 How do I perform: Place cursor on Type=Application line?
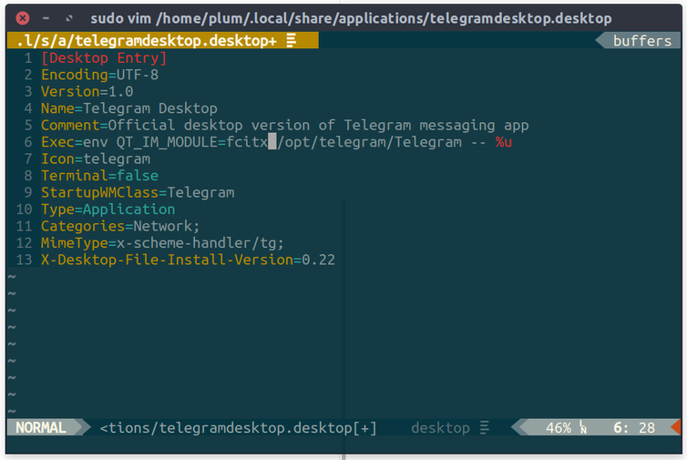tap(108, 210)
